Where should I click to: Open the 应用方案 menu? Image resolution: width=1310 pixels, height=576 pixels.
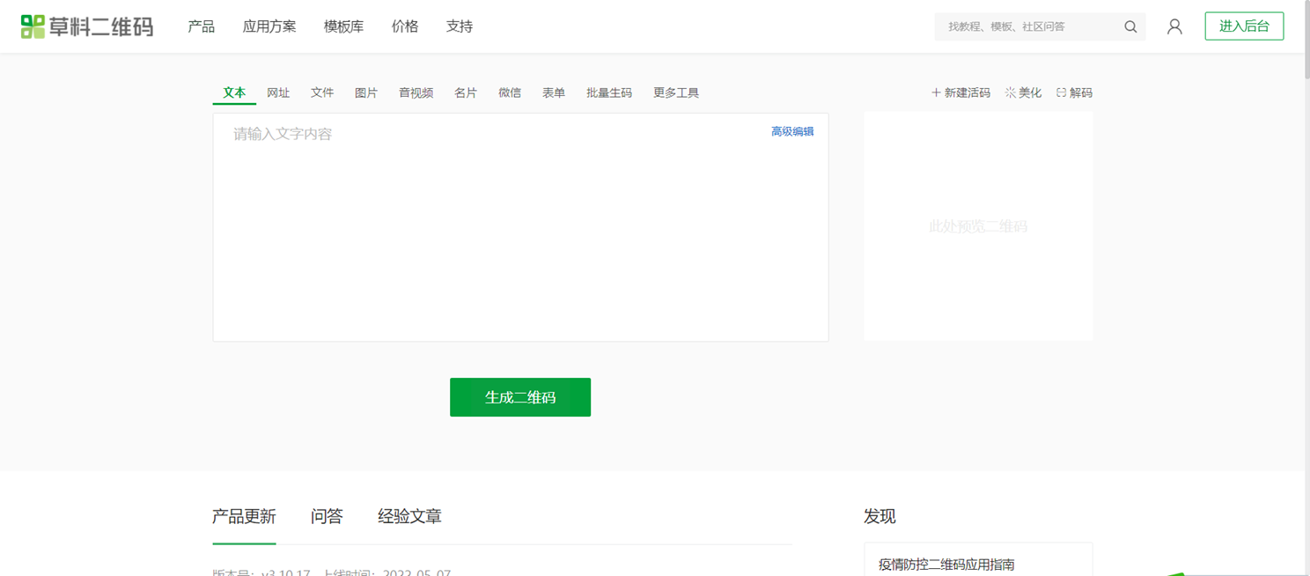(269, 26)
